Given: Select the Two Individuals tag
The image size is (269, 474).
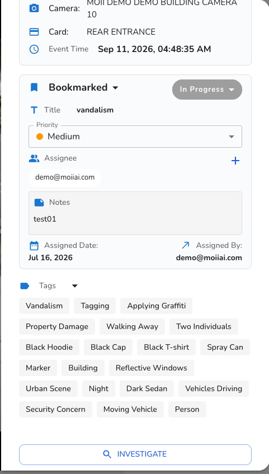Looking at the screenshot, I should click(204, 326).
